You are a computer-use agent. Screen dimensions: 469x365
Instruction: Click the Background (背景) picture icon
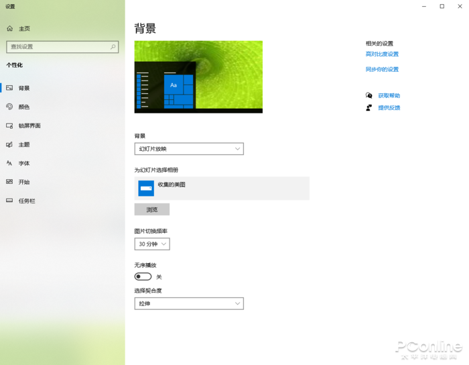pyautogui.click(x=9, y=88)
